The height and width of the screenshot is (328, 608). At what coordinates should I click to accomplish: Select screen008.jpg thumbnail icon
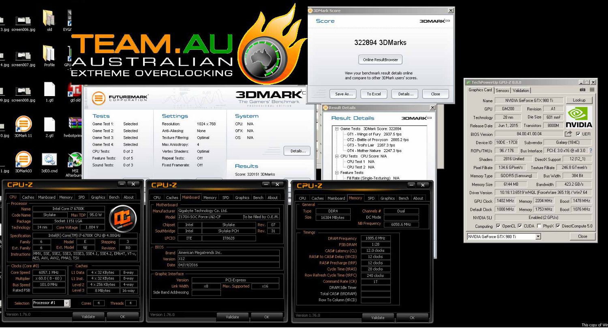point(23,91)
